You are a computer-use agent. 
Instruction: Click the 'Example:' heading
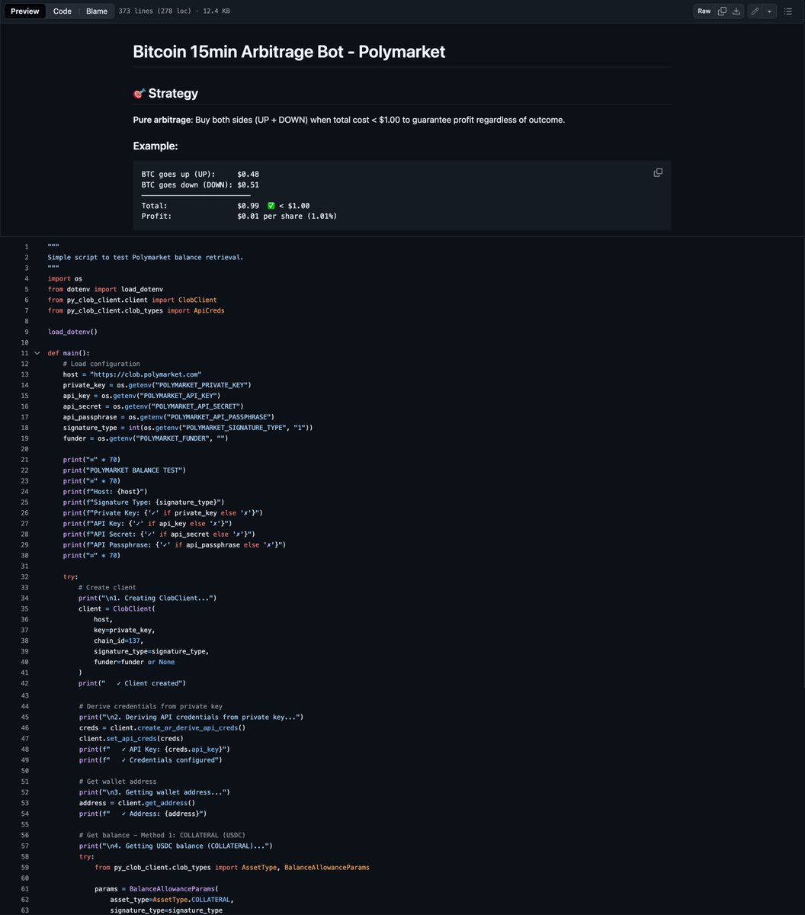[x=156, y=146]
